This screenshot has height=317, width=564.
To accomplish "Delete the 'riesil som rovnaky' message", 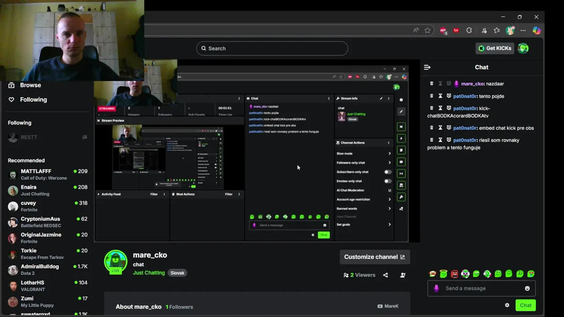I will pyautogui.click(x=431, y=140).
